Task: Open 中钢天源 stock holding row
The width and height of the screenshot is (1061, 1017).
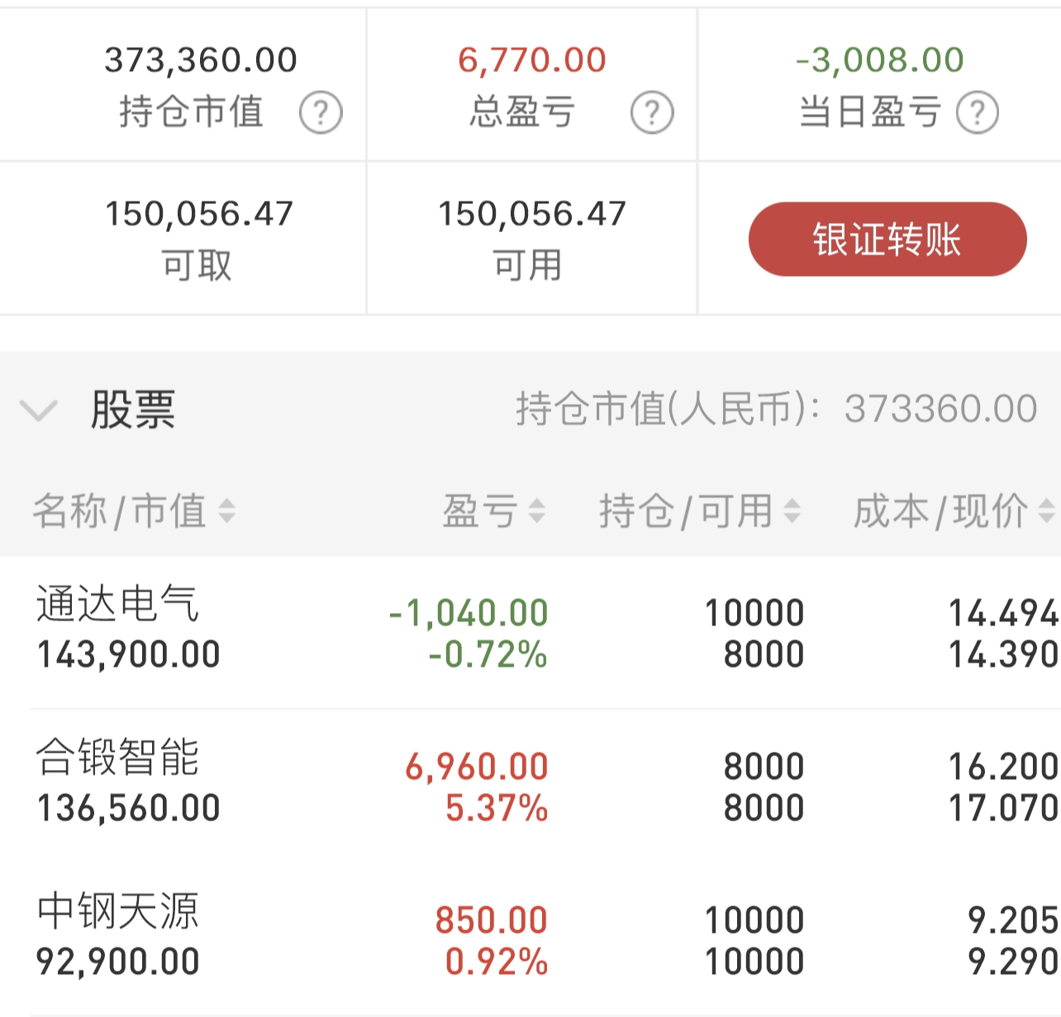Action: (530, 939)
